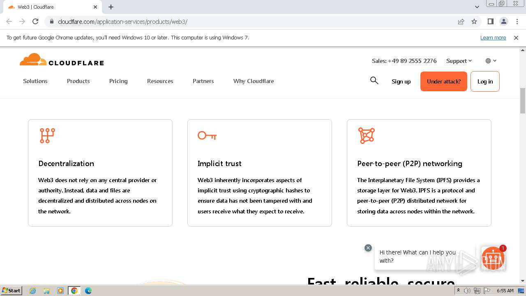Click the chat greeting message text

coord(418,257)
